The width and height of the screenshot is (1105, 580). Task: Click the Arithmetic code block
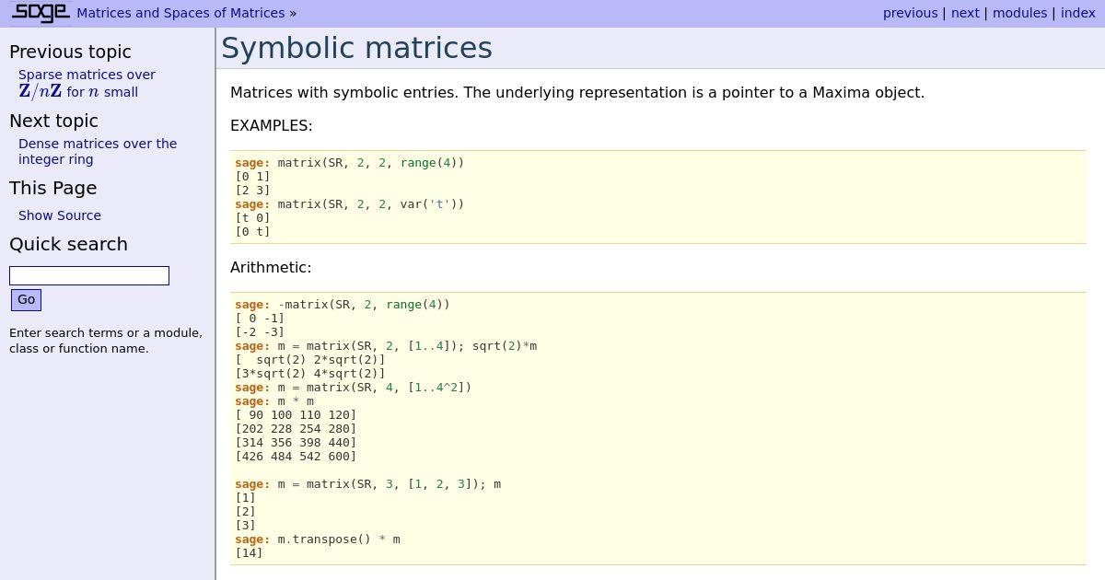pos(657,428)
